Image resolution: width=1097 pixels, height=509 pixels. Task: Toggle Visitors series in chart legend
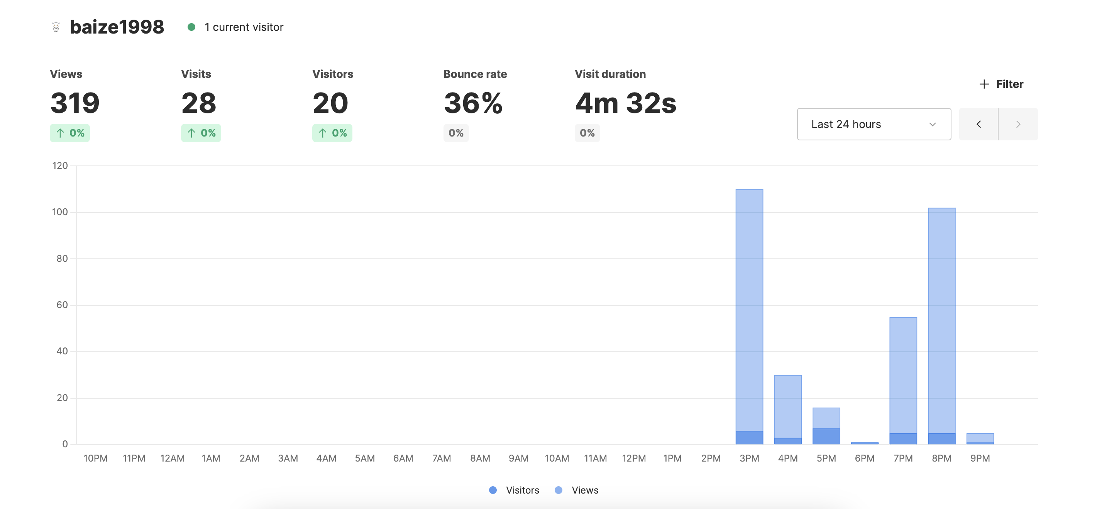tap(522, 490)
